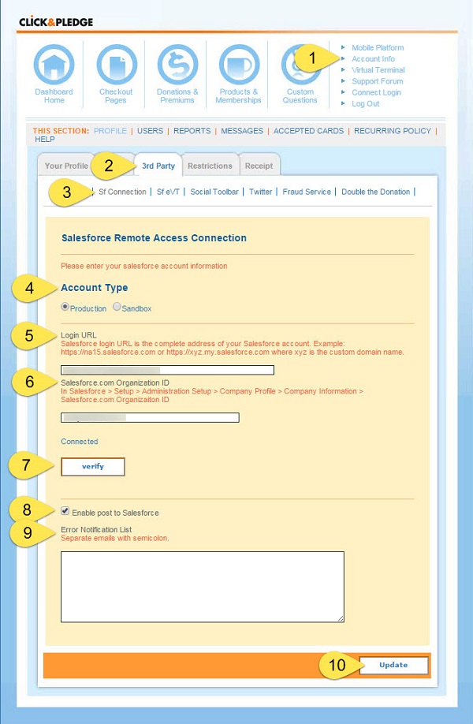This screenshot has width=473, height=724.
Task: Click the Salesforce Remote Access Connection heading
Action: (155, 238)
